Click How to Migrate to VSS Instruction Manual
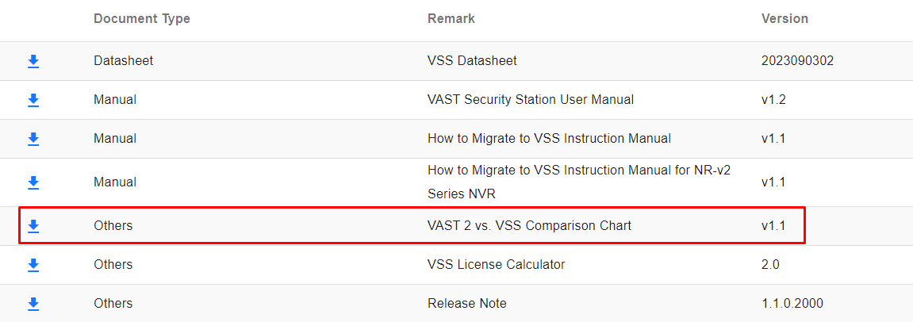913x322 pixels. point(549,139)
